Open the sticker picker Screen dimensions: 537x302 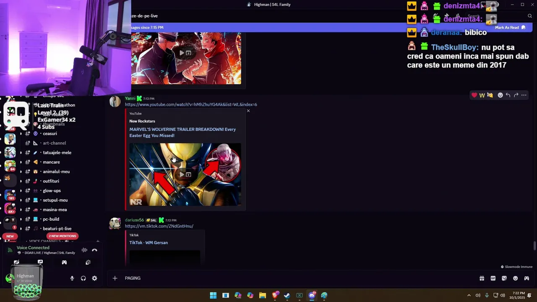coord(504,278)
